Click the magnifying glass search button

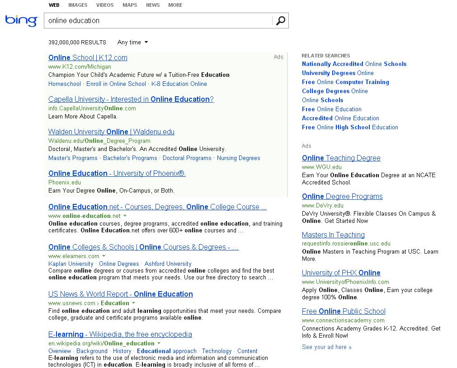tap(281, 21)
